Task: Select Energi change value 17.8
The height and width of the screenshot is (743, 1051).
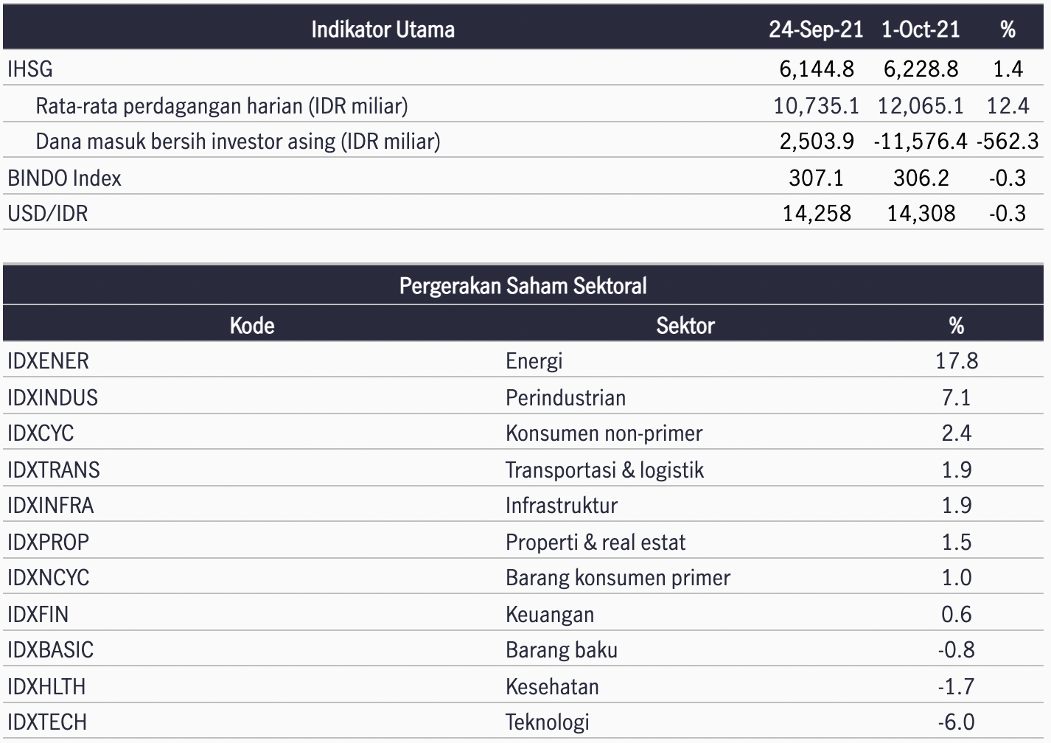Action: coord(957,361)
